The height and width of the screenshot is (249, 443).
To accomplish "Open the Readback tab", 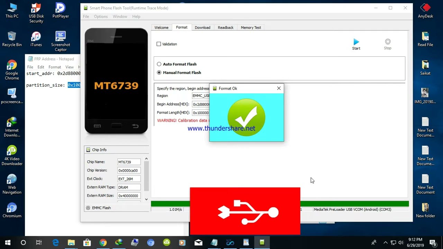I will tap(226, 28).
